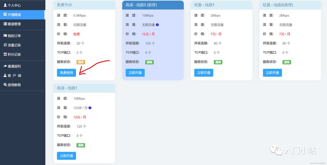
Task: Click the 高速 - 线路3 (推荐) card header
Action: pos(153,5)
